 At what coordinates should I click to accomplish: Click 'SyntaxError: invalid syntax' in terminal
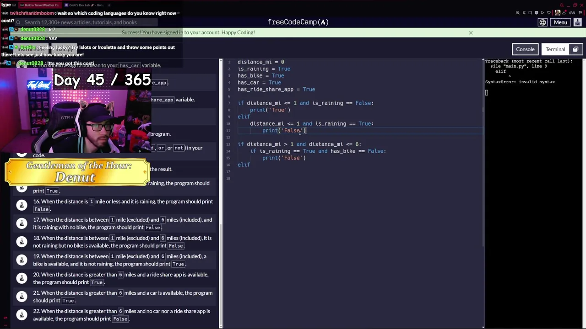[x=520, y=82]
